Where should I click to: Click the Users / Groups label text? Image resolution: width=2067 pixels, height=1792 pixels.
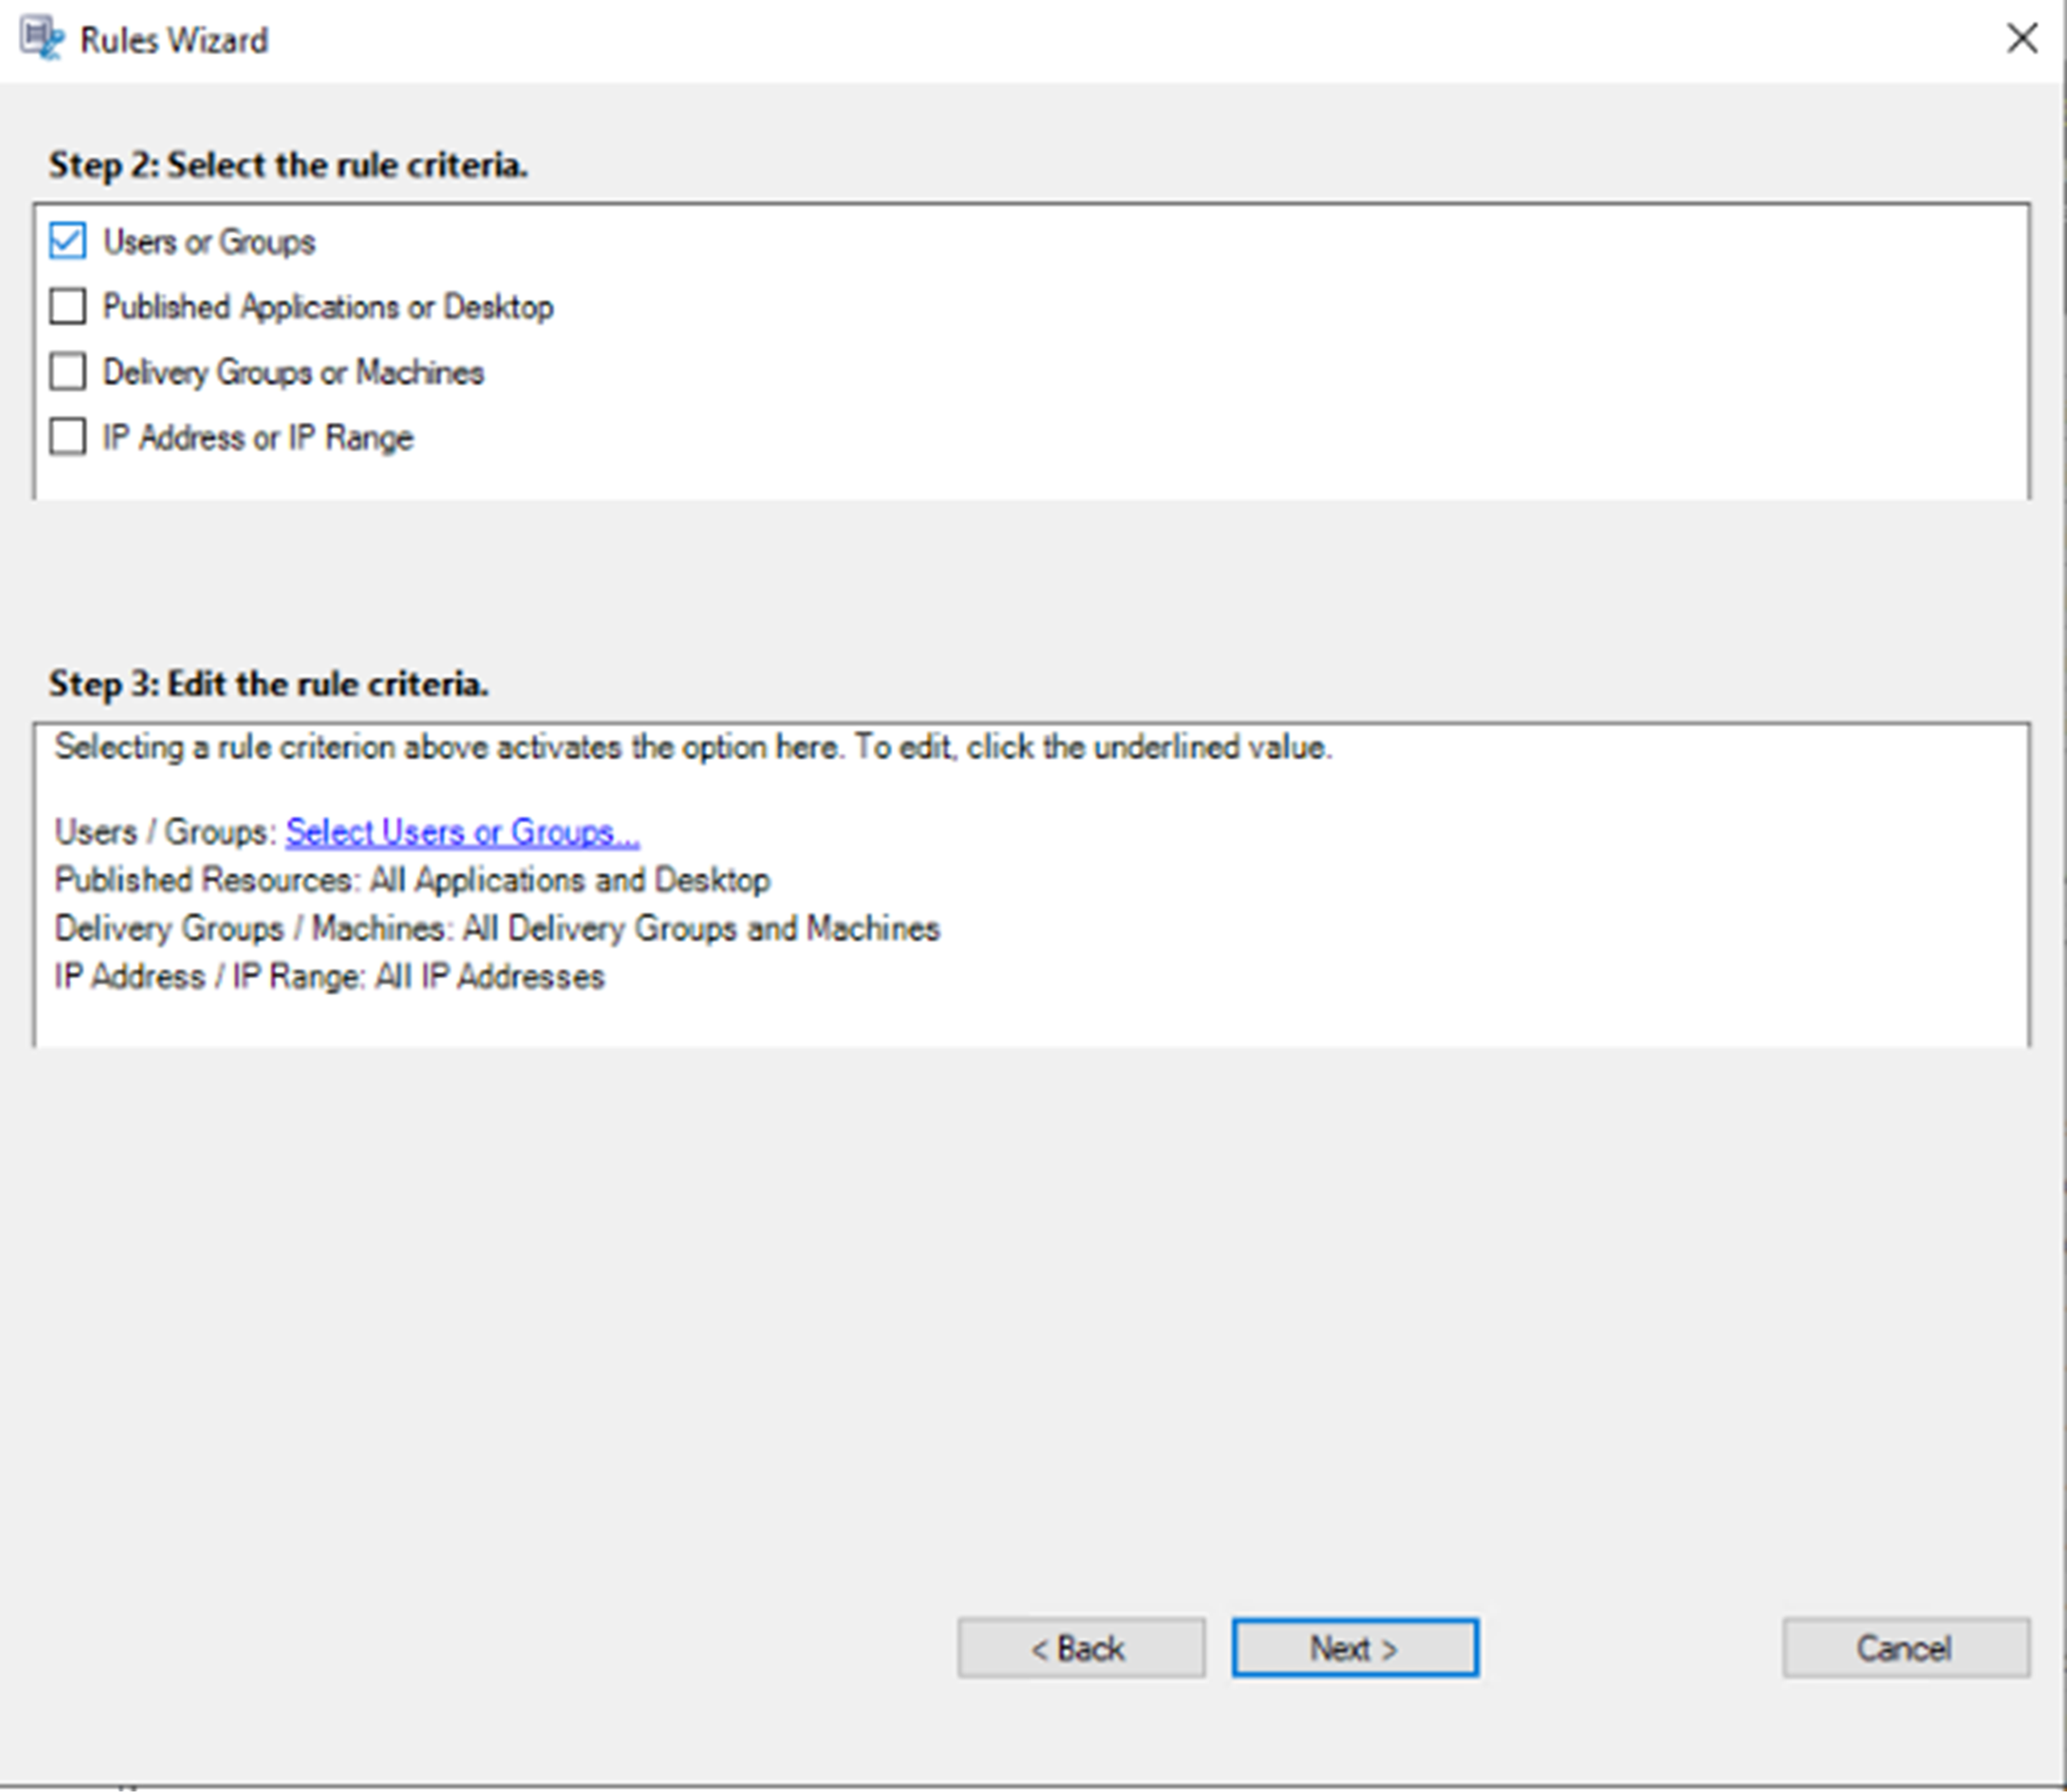pos(165,832)
